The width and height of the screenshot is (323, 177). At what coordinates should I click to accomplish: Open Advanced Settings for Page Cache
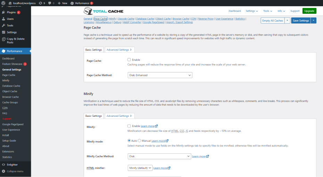click(119, 50)
